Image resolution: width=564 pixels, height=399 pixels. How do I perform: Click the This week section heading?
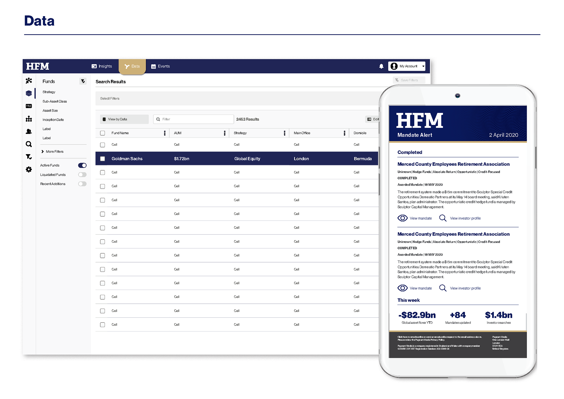pos(409,300)
